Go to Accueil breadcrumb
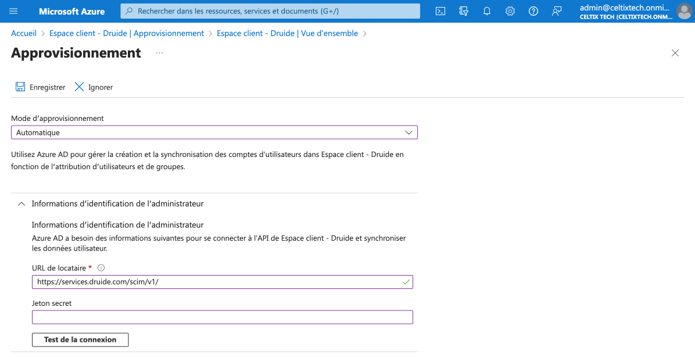The width and height of the screenshot is (695, 357). pos(24,33)
